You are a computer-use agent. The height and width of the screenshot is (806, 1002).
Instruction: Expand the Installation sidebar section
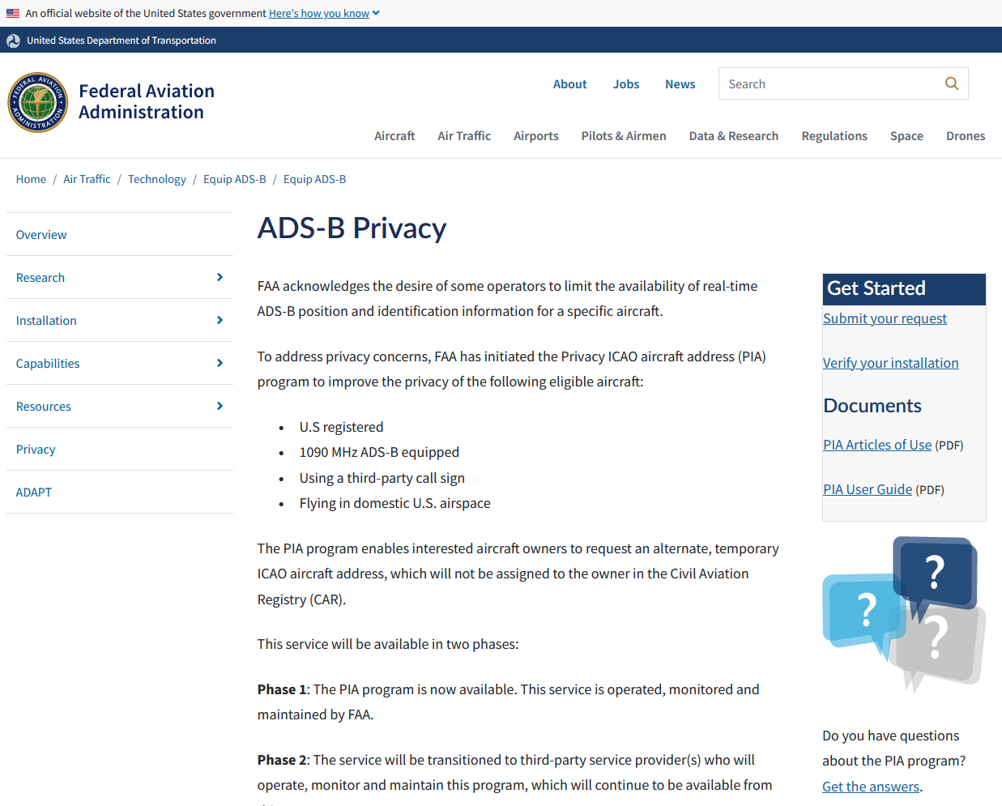220,320
